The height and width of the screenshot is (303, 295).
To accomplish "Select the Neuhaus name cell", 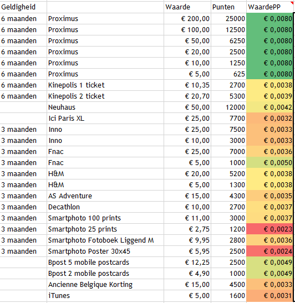I will [105, 107].
